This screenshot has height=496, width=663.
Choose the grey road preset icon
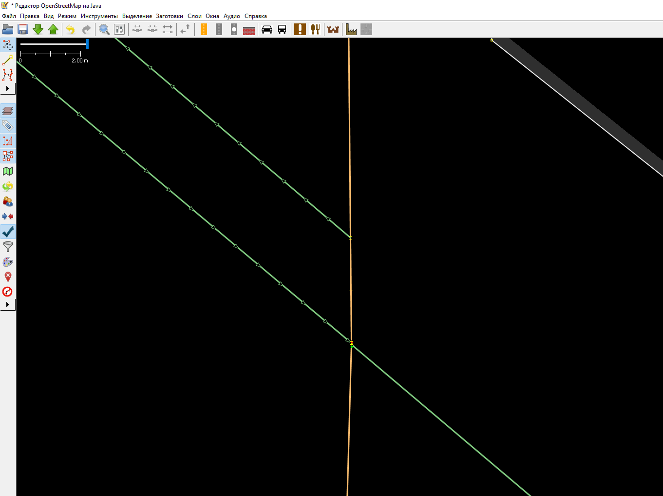point(219,29)
